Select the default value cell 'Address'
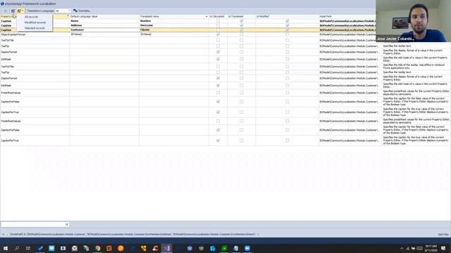The height and width of the screenshot is (253, 451). (x=104, y=25)
